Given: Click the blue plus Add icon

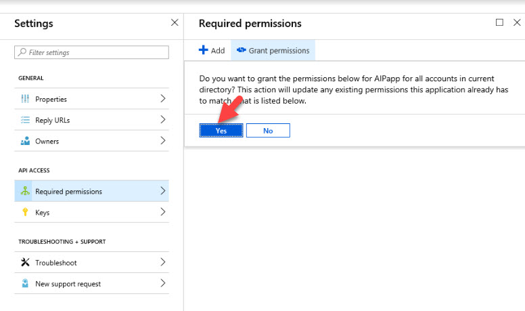Looking at the screenshot, I should pos(203,50).
